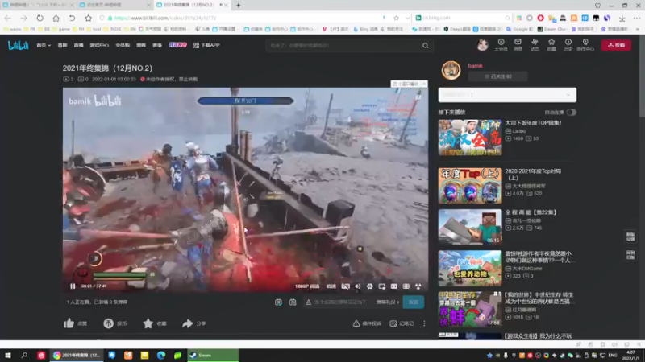Pause the video with the pause button
Screen dimensions: 645x362
coord(73,286)
